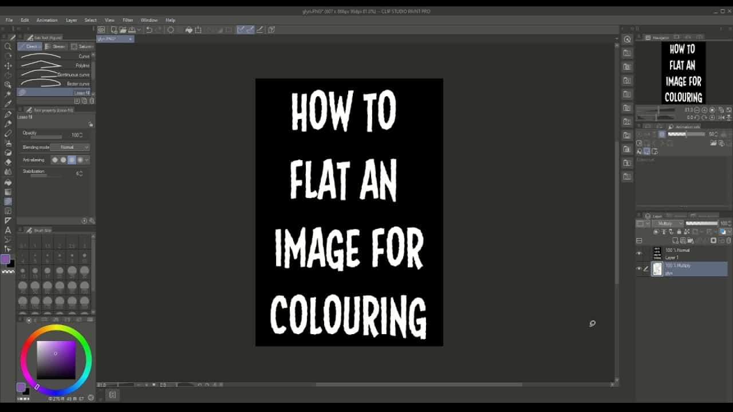Viewport: 733px width, 412px height.
Task: Select the Move layer tool
Action: click(x=8, y=66)
